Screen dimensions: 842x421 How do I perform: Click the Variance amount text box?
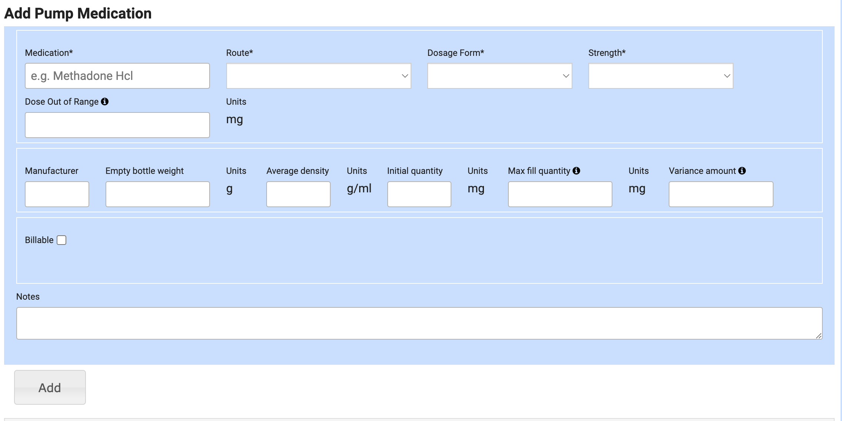click(721, 194)
